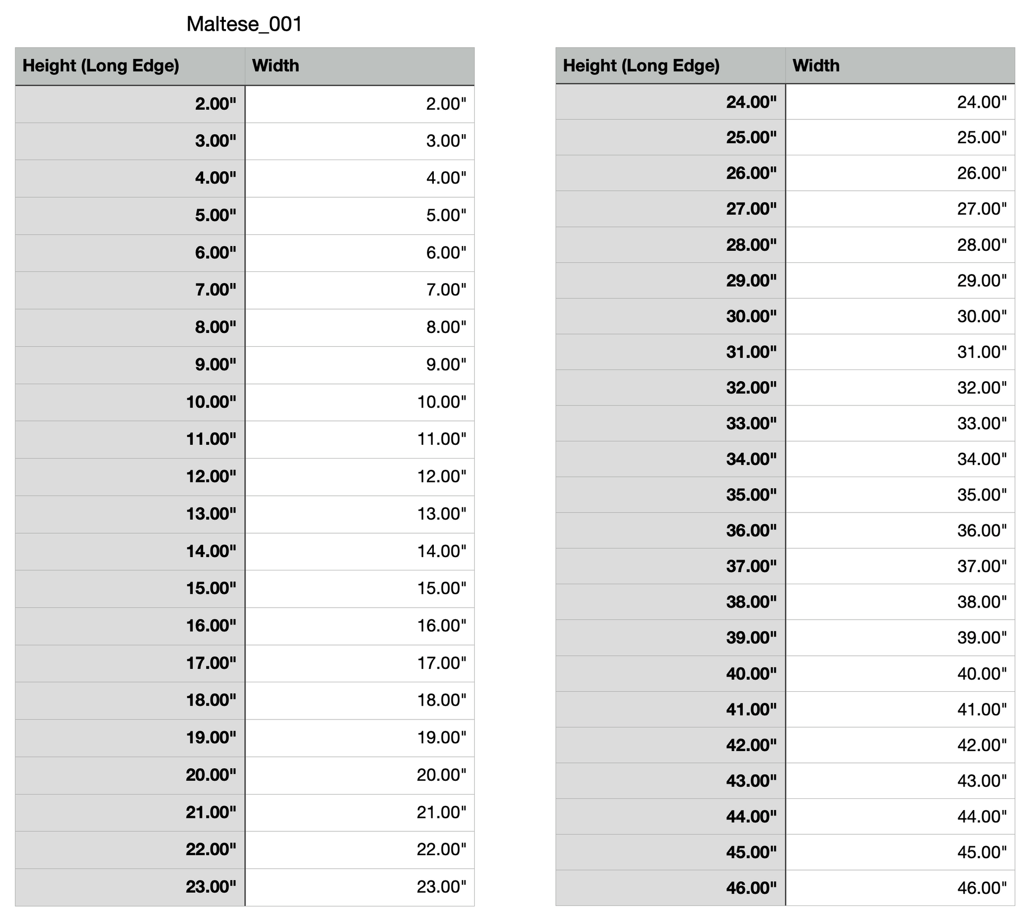This screenshot has width=1032, height=924.
Task: Click the 44.00" Width value cell
Action: pyautogui.click(x=982, y=816)
